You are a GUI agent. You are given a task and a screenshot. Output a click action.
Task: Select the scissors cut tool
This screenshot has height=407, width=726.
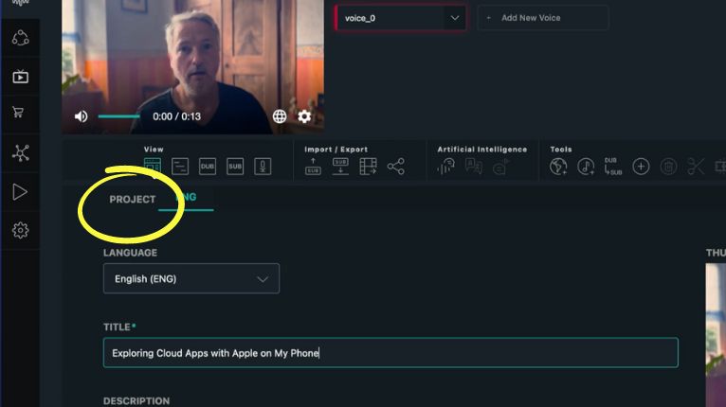696,167
